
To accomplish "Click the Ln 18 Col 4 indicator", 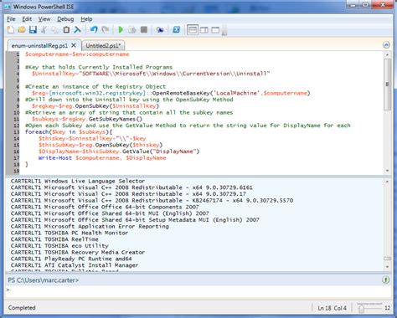I will click(332, 308).
